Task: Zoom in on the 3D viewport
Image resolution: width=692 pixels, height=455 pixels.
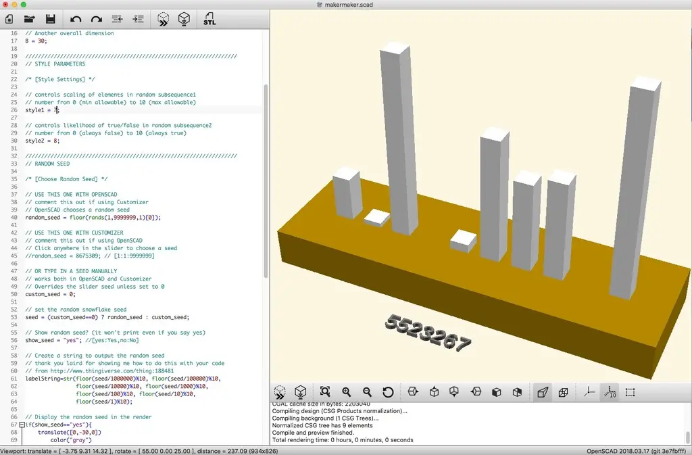Action: point(346,392)
